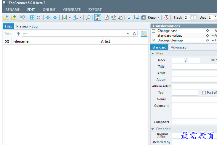Screen dimensions: 217x145
Task: Click the refresh icon beside path box
Action: tap(135, 34)
